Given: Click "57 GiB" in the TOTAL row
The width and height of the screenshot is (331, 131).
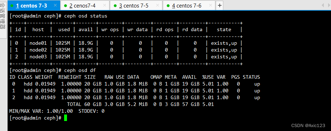Looking at the screenshot, I should (191, 104).
